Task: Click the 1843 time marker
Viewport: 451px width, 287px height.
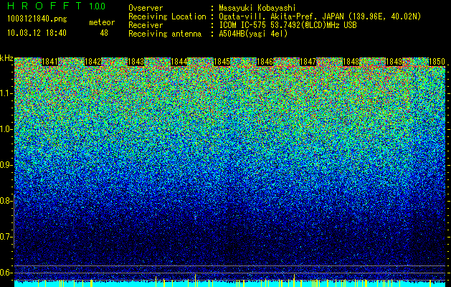Action: (x=136, y=62)
